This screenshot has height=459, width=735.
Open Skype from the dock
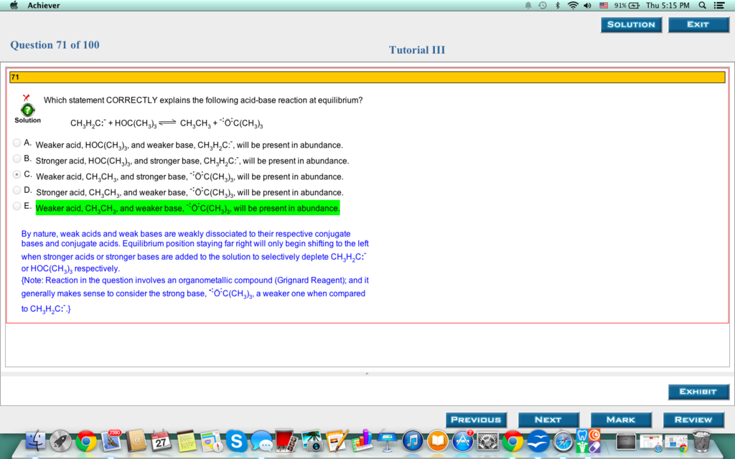click(x=235, y=441)
